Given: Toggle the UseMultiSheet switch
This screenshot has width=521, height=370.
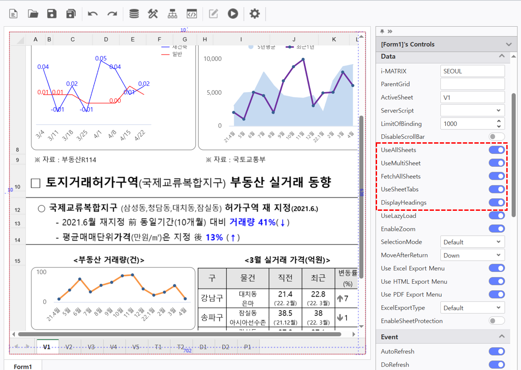Looking at the screenshot, I should [x=497, y=163].
